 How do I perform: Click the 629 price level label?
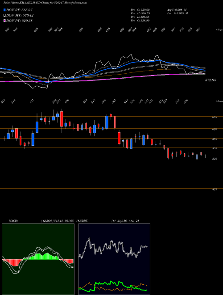[215, 129]
